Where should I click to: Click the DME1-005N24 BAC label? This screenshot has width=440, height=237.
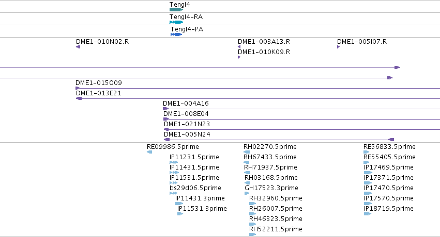tap(187, 134)
